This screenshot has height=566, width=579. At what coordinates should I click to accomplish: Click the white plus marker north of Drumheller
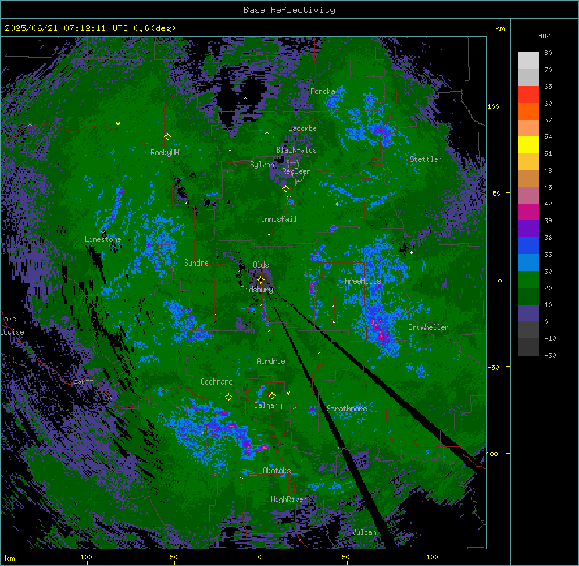pyautogui.click(x=411, y=252)
